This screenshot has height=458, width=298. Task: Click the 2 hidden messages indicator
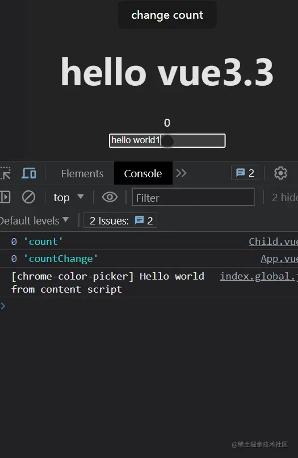[285, 197]
